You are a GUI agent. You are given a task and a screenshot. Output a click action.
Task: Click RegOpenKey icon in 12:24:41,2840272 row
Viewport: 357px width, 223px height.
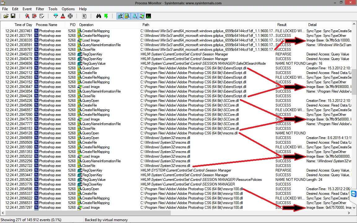coord(79,54)
